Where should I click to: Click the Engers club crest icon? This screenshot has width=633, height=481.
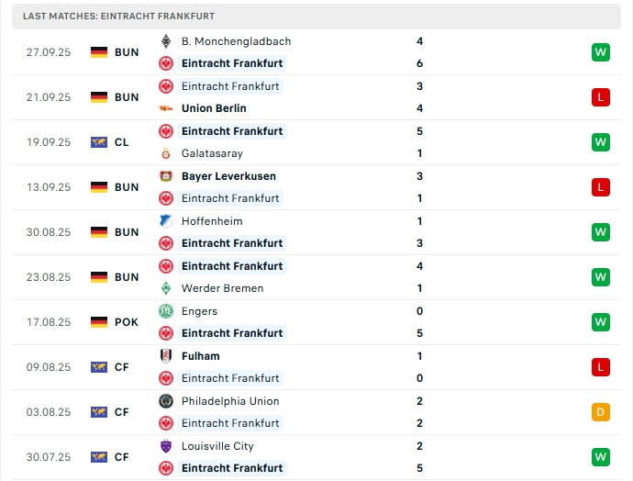(166, 311)
